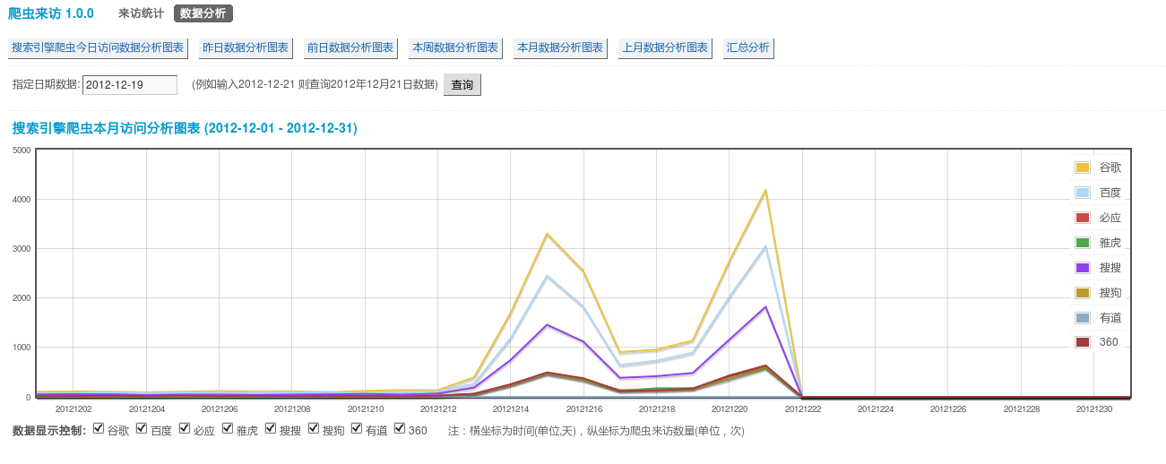Open 昨日数据分析图表 report
The width and height of the screenshot is (1166, 464).
[x=246, y=48]
